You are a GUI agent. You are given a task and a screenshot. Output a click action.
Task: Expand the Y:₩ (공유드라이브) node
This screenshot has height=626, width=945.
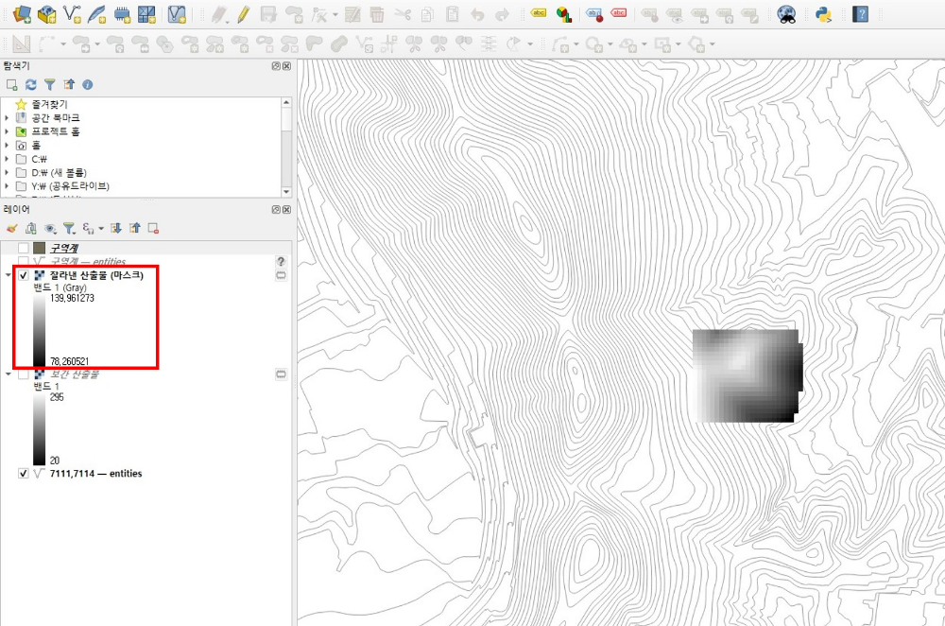7,186
